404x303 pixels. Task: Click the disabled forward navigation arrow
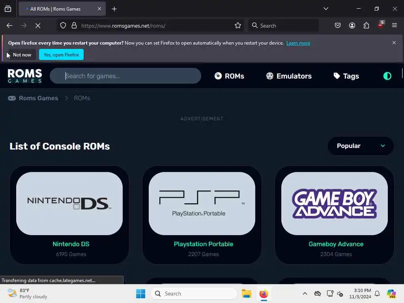pos(24,26)
